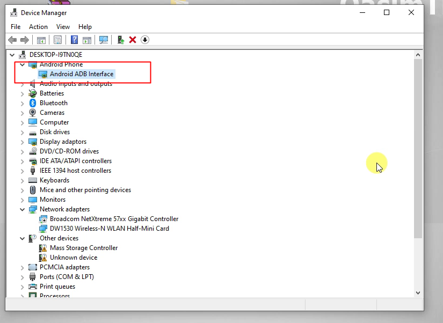Image resolution: width=443 pixels, height=323 pixels.
Task: Scan for hardware changes toolbar icon
Action: (x=104, y=40)
